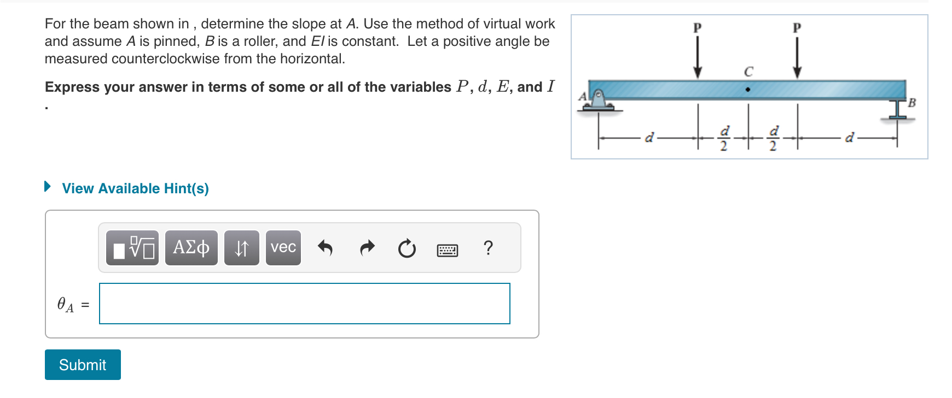Redo the equation edit

pyautogui.click(x=367, y=248)
